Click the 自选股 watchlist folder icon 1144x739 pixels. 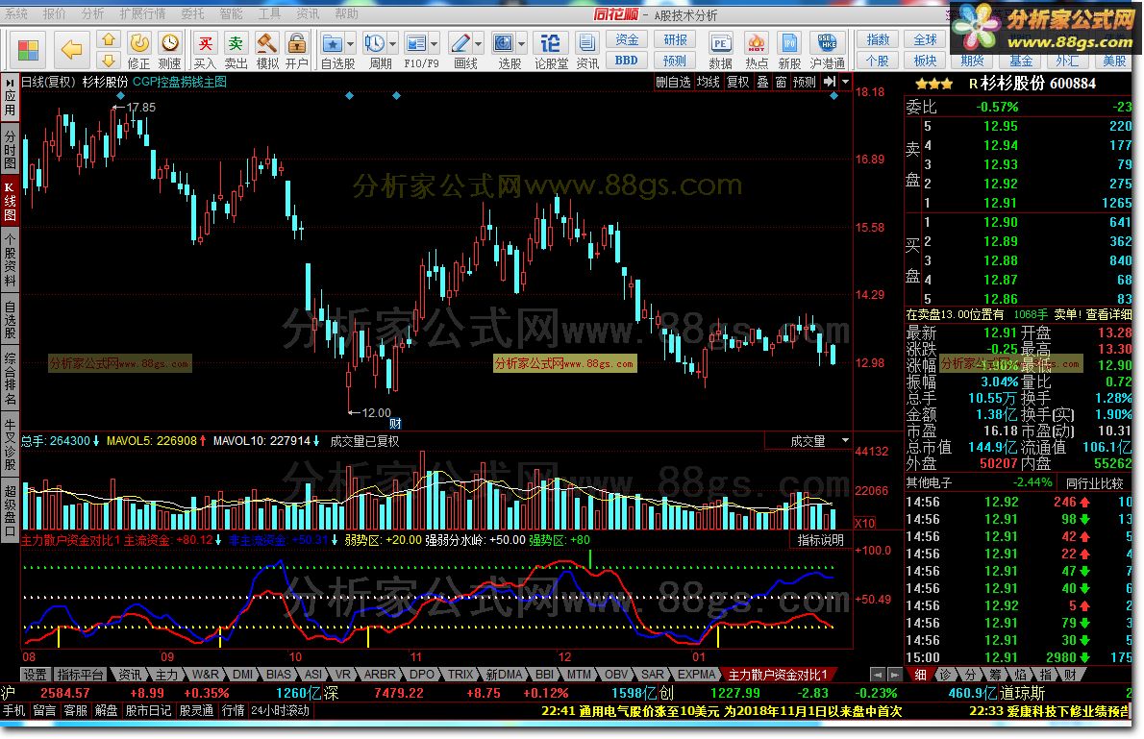pos(333,44)
